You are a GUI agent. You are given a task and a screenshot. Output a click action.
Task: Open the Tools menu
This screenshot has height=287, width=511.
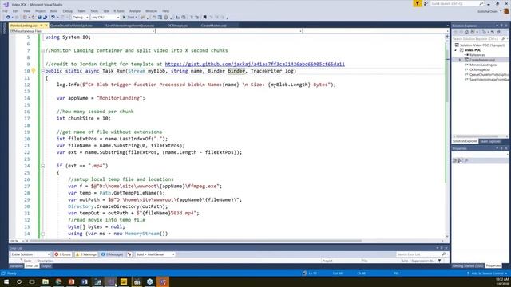point(94,10)
